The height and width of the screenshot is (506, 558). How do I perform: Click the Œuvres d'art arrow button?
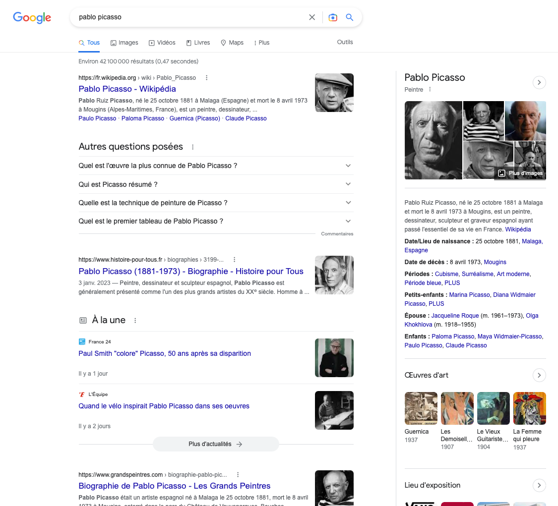click(539, 375)
